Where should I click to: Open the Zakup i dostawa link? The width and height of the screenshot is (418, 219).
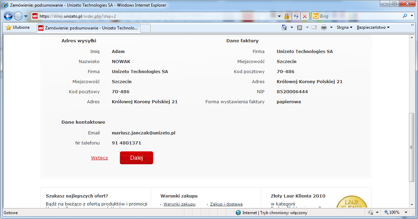click(x=226, y=204)
